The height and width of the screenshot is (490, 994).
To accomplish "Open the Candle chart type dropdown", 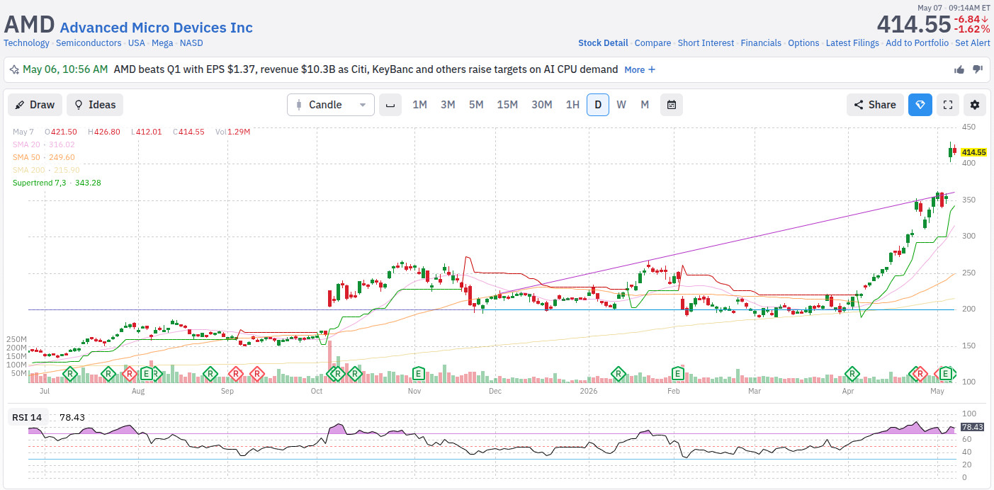I will (x=331, y=105).
